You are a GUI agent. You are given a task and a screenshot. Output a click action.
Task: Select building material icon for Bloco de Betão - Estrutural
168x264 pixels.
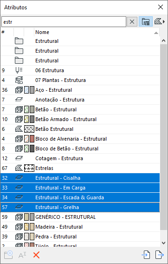click(19, 149)
